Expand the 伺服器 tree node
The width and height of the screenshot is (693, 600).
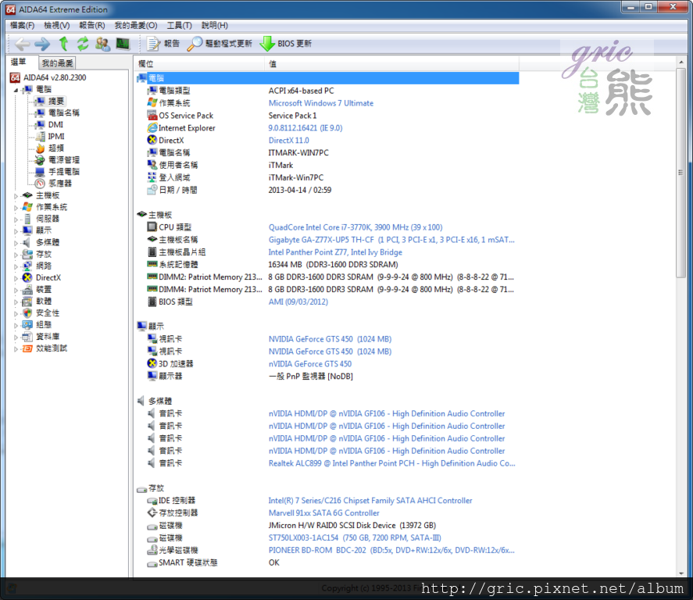tap(16, 220)
